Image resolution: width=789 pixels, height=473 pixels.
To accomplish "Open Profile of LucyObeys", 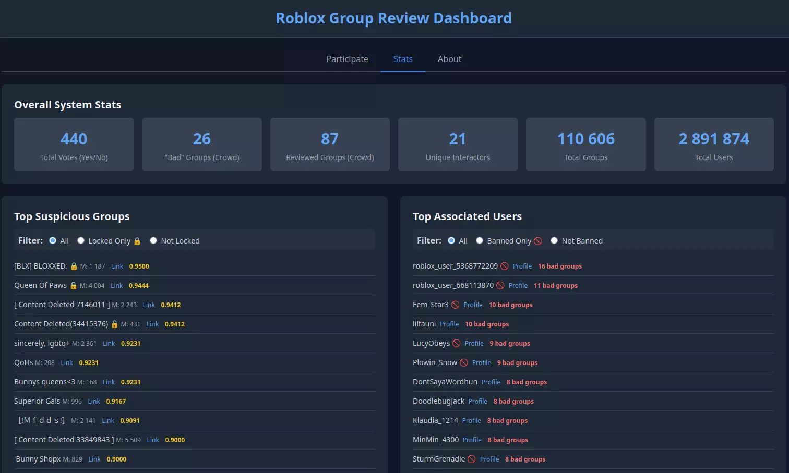I will click(x=474, y=344).
